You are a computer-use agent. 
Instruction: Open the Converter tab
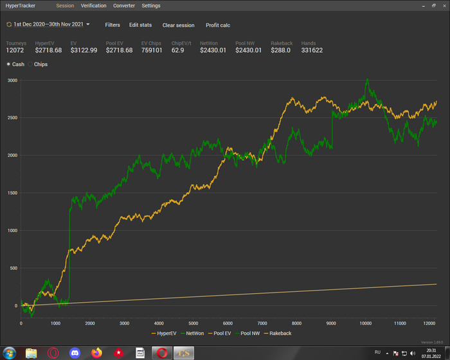[x=124, y=6]
